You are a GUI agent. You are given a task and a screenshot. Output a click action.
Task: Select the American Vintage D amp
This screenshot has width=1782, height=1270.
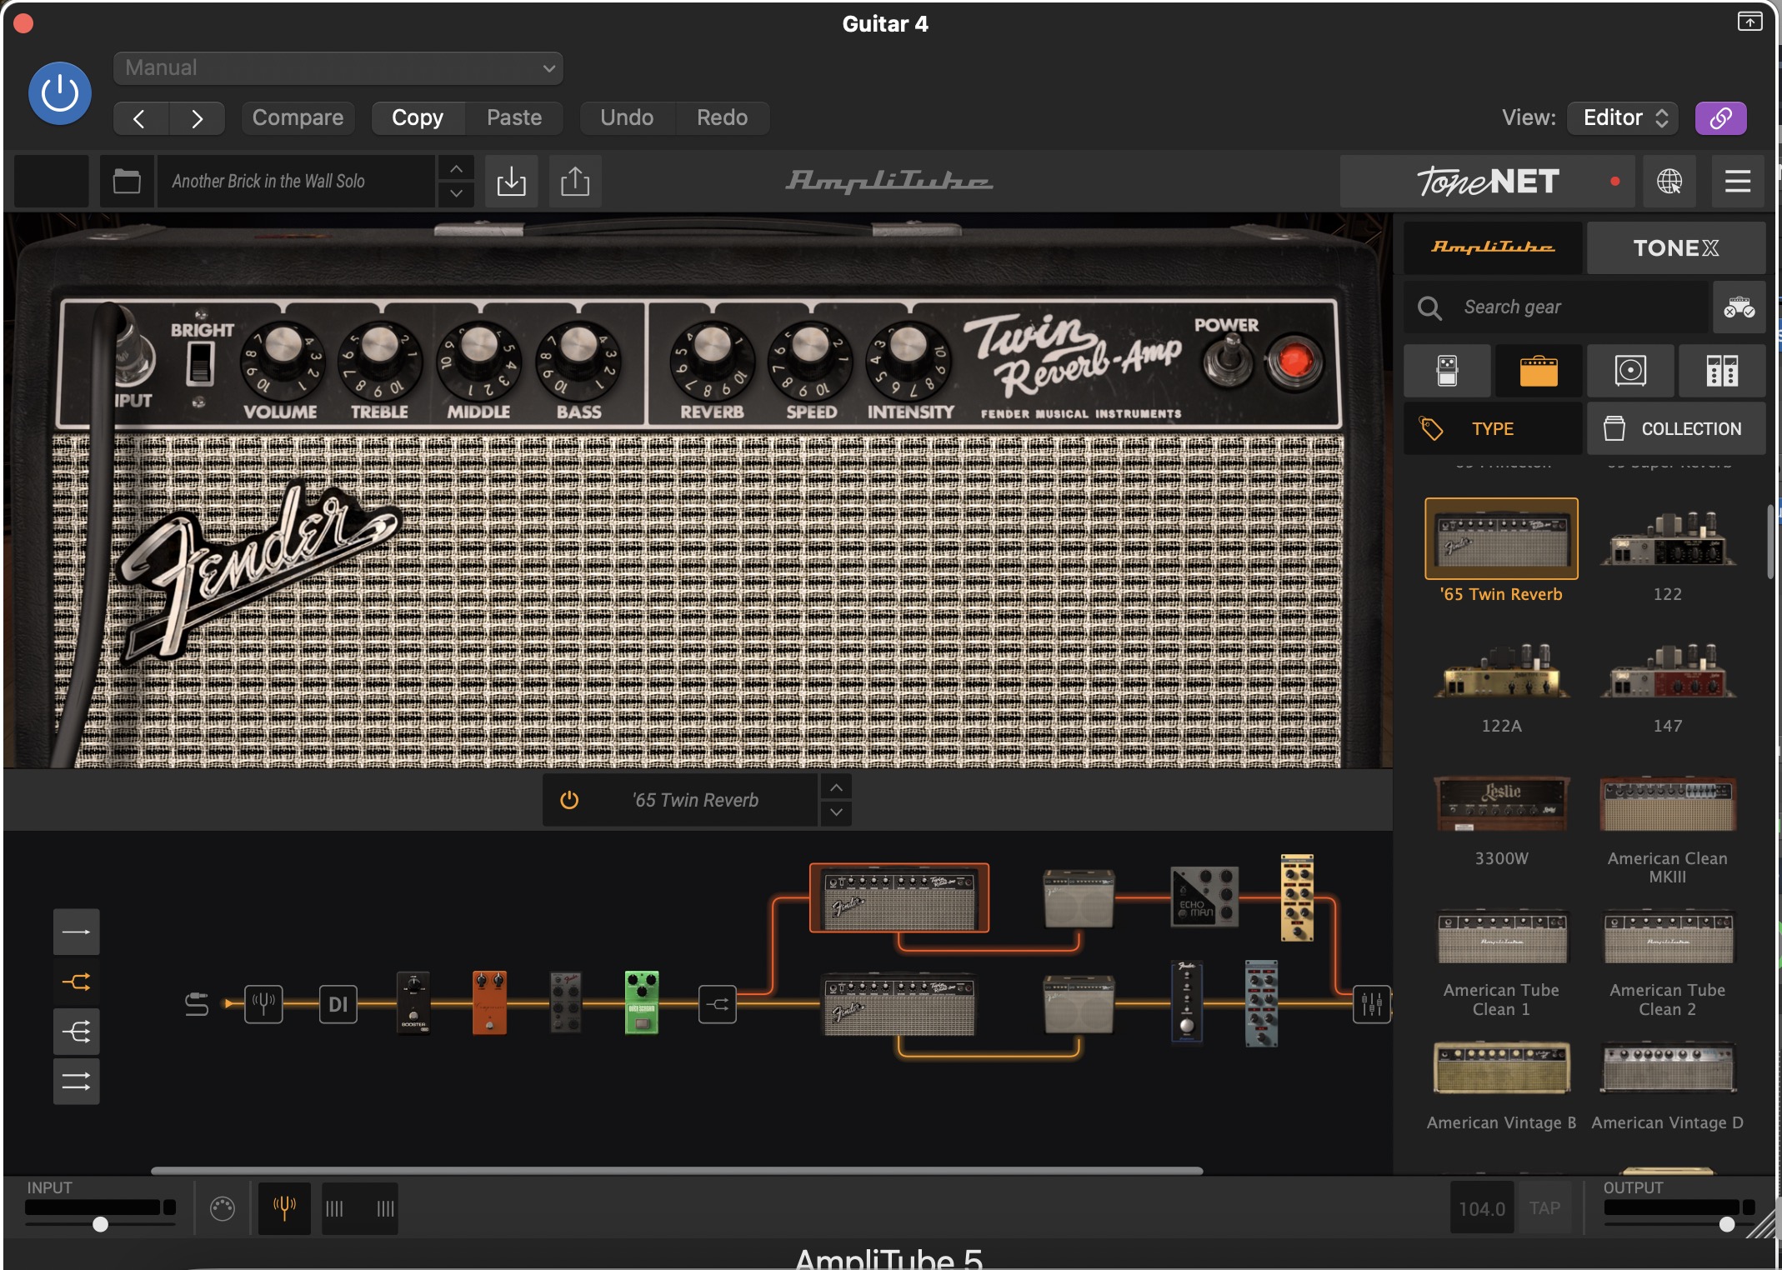click(1668, 1067)
